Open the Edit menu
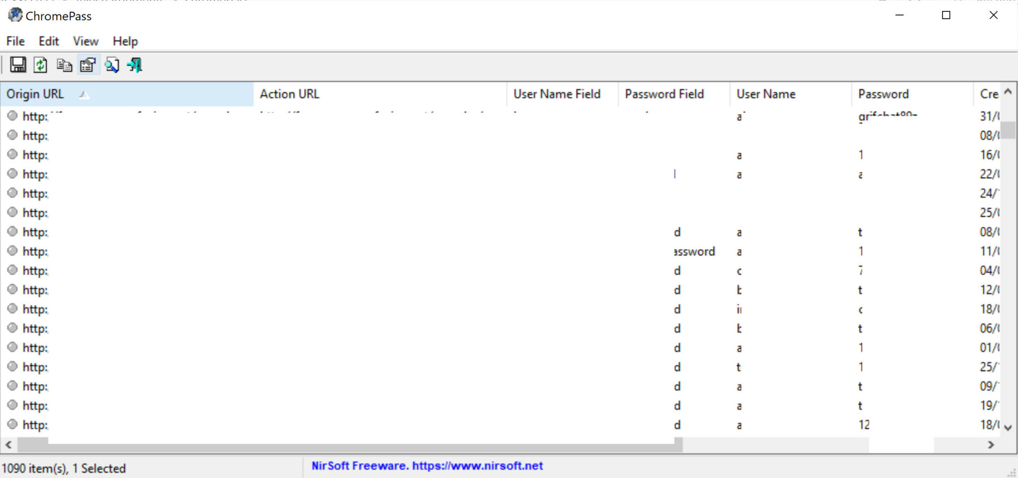This screenshot has height=478, width=1018. 49,41
